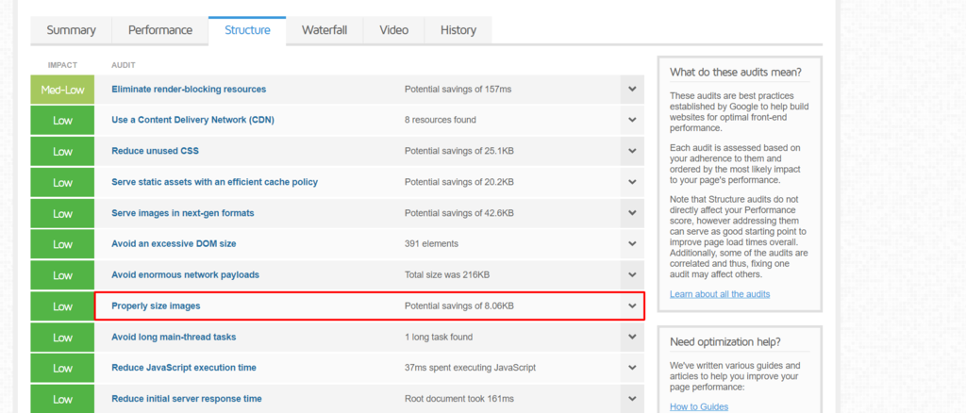Click the Med-Low impact badge
The image size is (966, 413).
[x=62, y=90]
